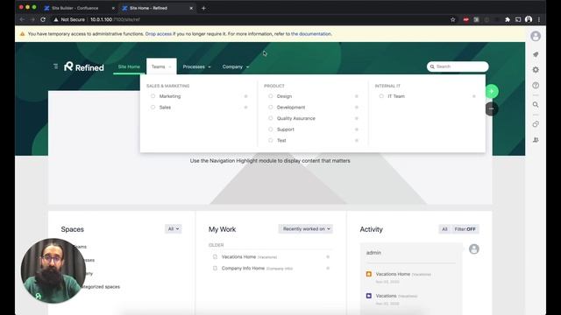Image resolution: width=561 pixels, height=315 pixels.
Task: Open Vacations in Activity feed
Action: coord(386,296)
